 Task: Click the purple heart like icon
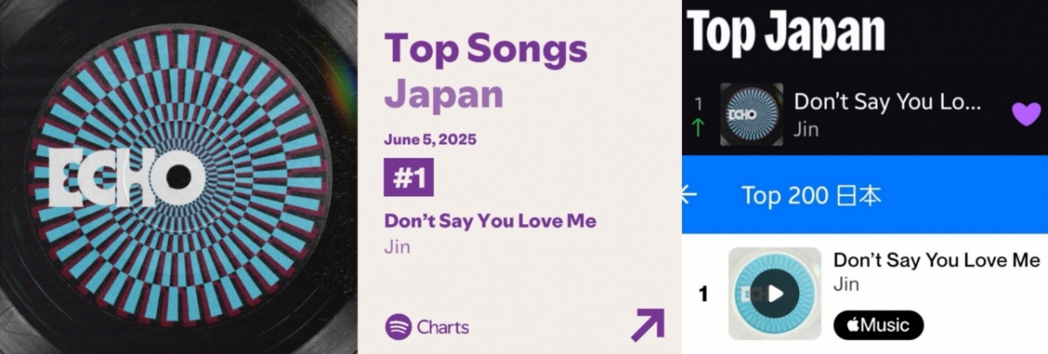1027,114
